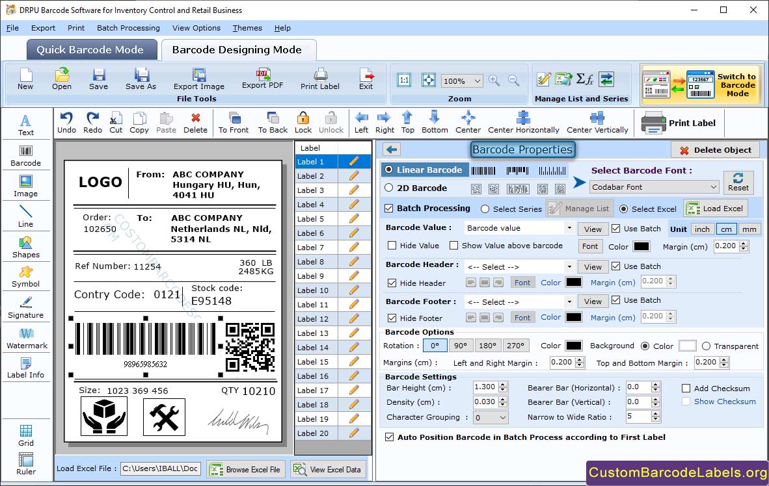The image size is (769, 486).
Task: Bring object To Front
Action: coord(234,123)
